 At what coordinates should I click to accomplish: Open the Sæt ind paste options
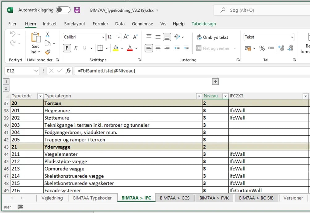tap(35, 49)
